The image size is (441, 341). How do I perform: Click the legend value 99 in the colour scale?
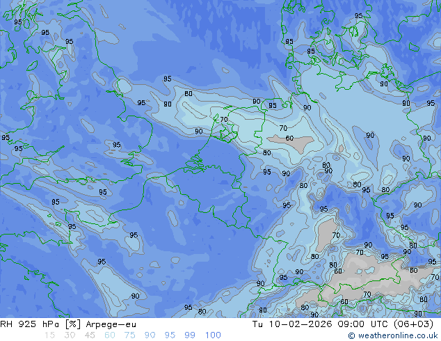[190, 335]
